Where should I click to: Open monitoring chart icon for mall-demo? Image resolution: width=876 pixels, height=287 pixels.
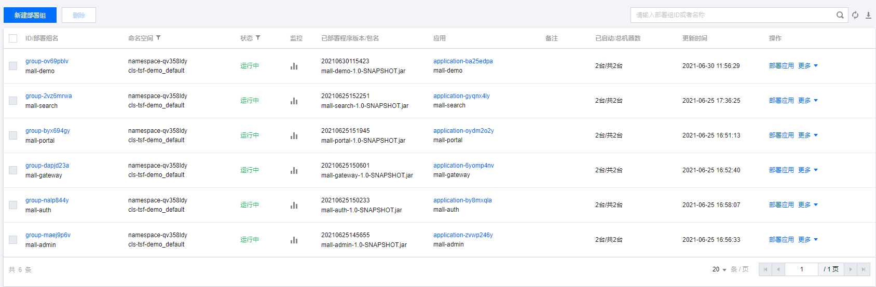coord(294,66)
